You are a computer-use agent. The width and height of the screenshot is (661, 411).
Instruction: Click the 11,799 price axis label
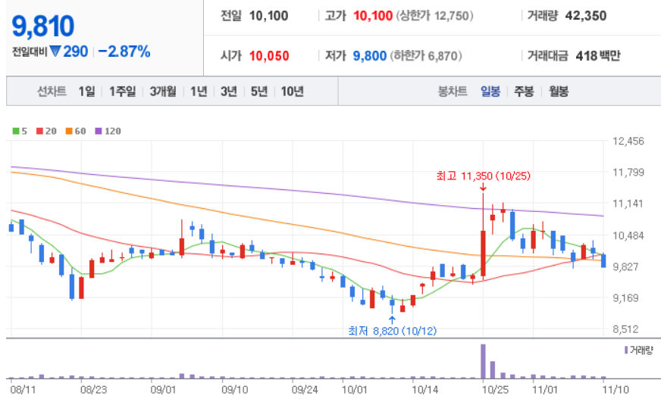click(x=628, y=173)
